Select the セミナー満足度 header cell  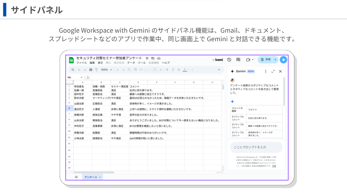coord(120,86)
